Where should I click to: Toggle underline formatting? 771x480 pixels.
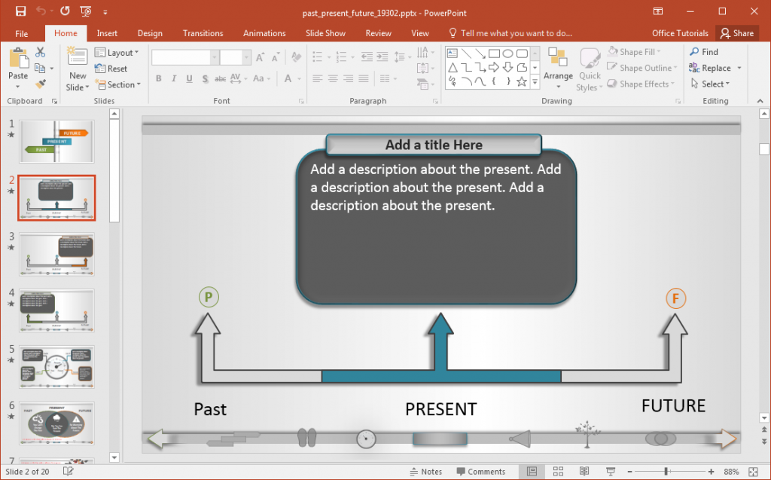point(188,78)
